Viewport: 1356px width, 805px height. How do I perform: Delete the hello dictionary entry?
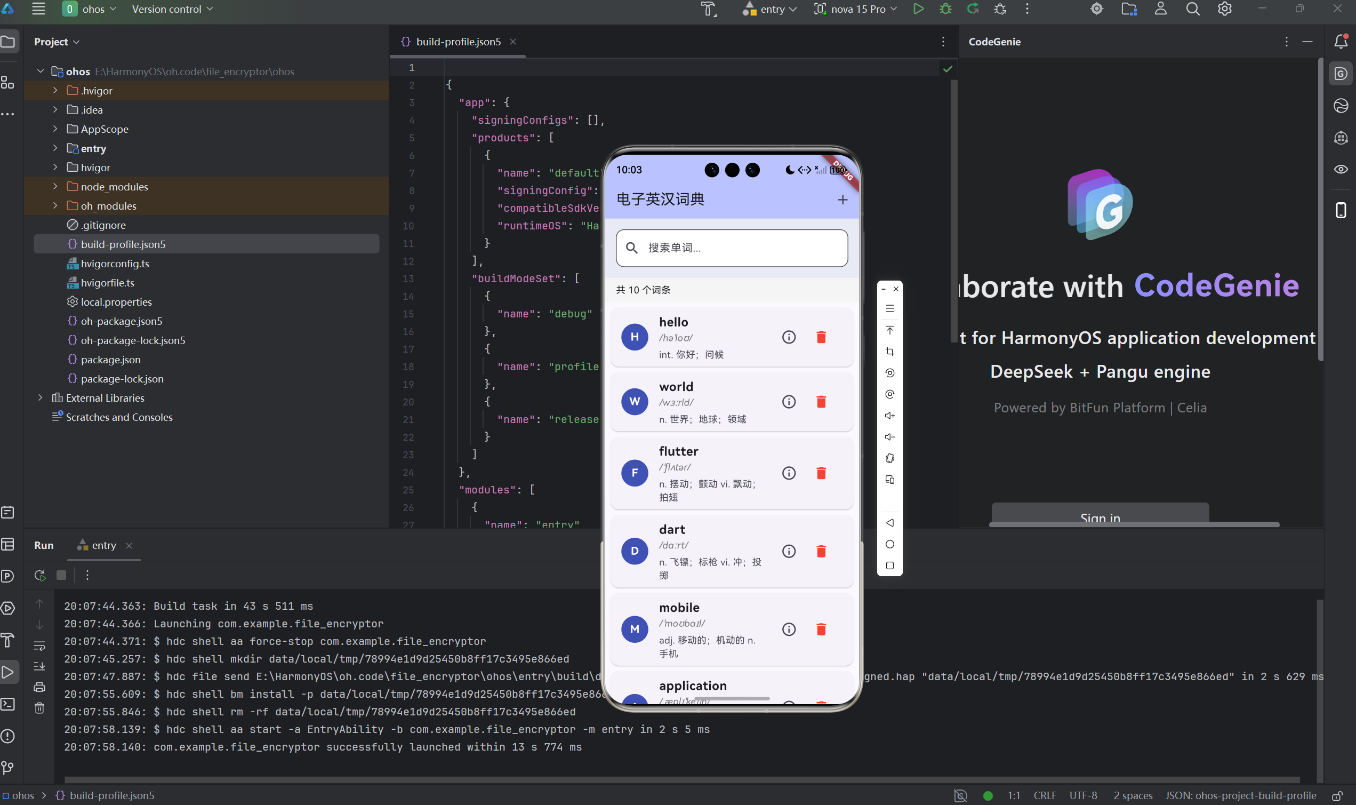tap(821, 337)
